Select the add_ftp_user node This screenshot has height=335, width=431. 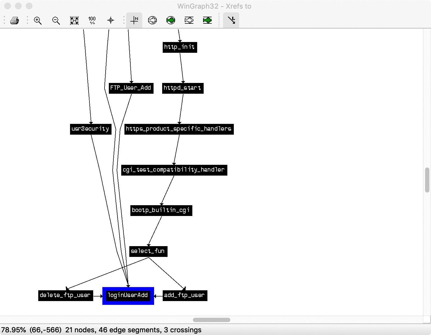click(185, 295)
